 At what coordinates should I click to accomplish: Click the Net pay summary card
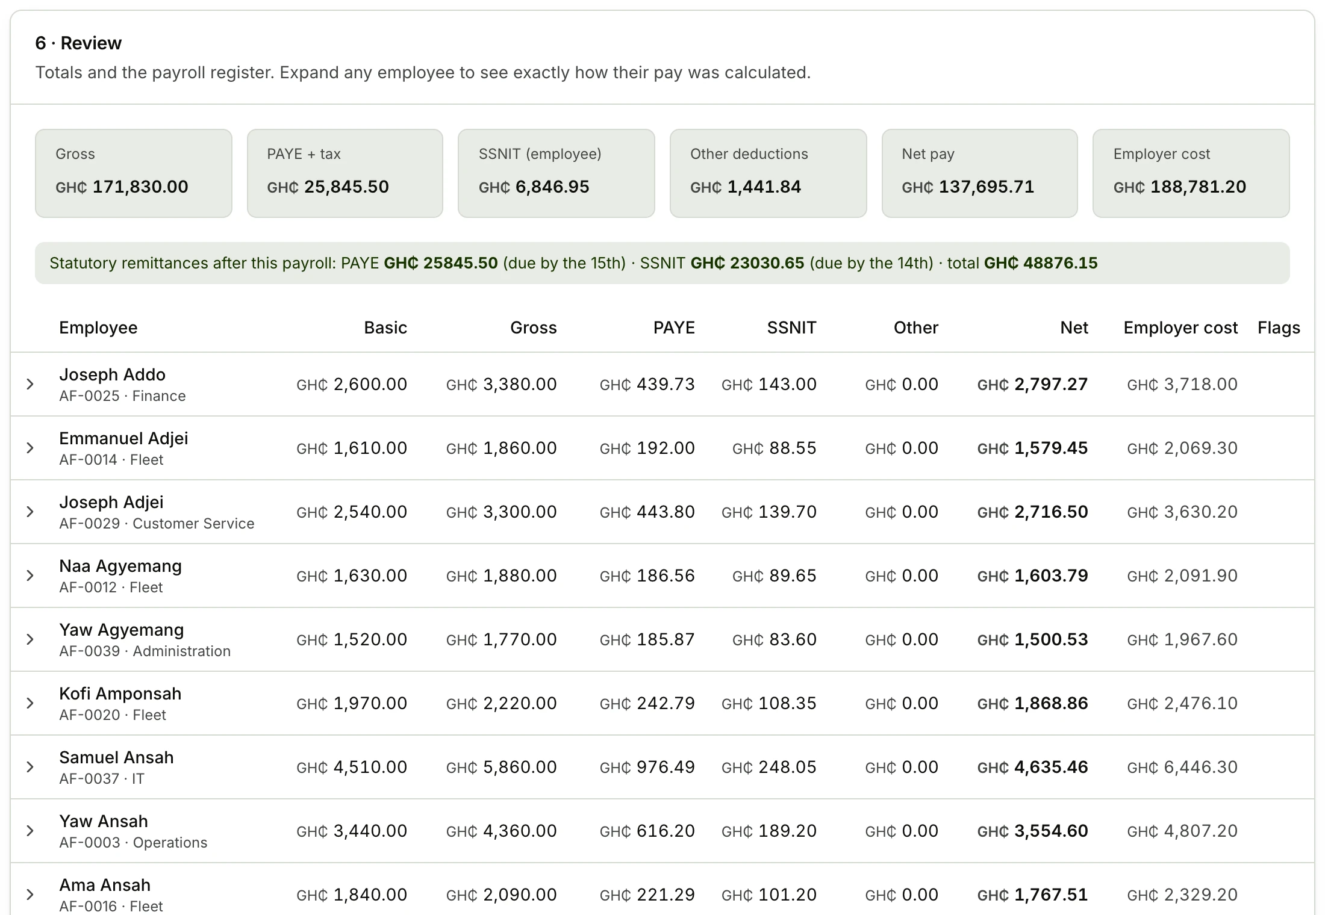point(980,173)
